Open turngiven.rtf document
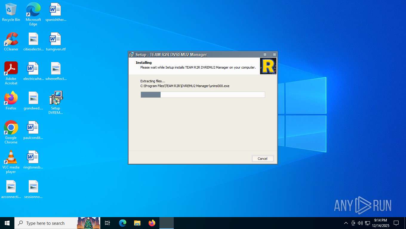The height and width of the screenshot is (229, 406). [56, 42]
